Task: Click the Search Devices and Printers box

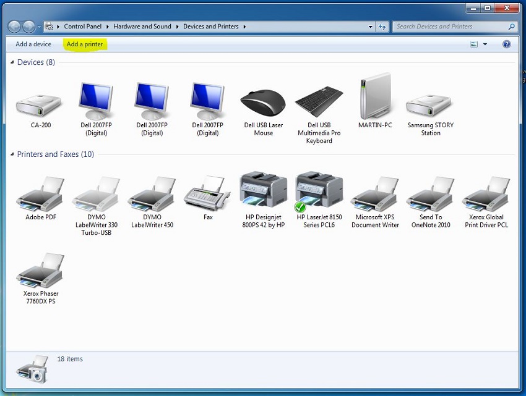Action: pos(451,27)
